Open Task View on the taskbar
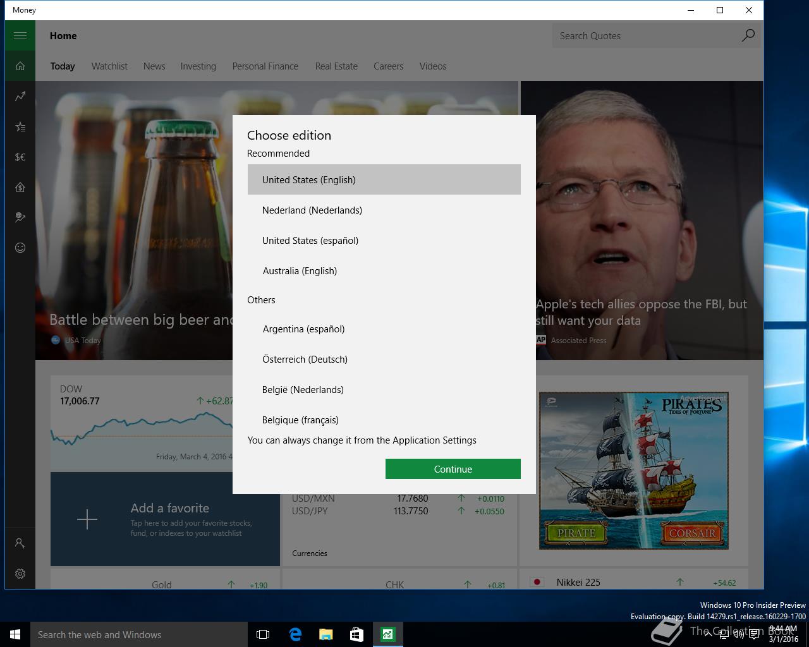Viewport: 809px width, 647px height. pos(263,634)
